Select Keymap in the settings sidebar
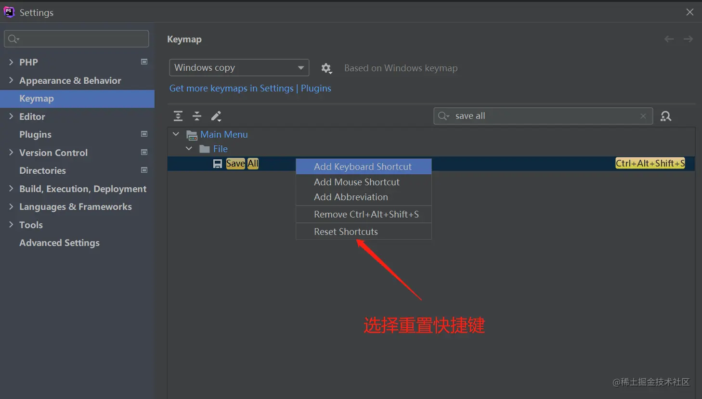This screenshot has width=702, height=399. point(77,99)
